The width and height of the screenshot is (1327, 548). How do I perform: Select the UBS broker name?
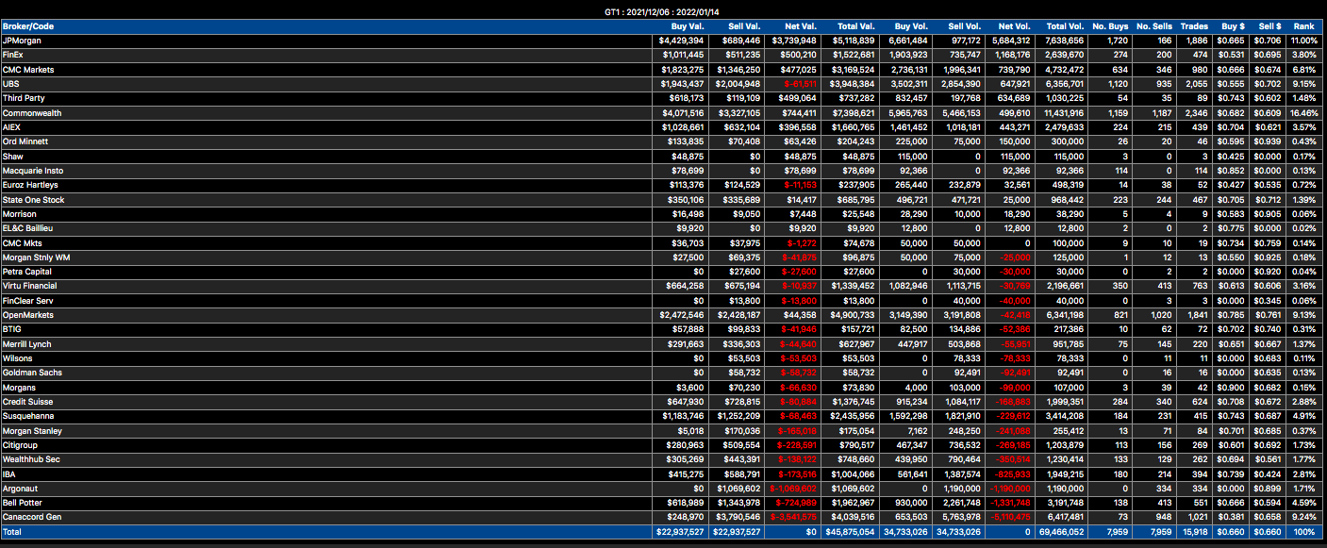click(10, 84)
